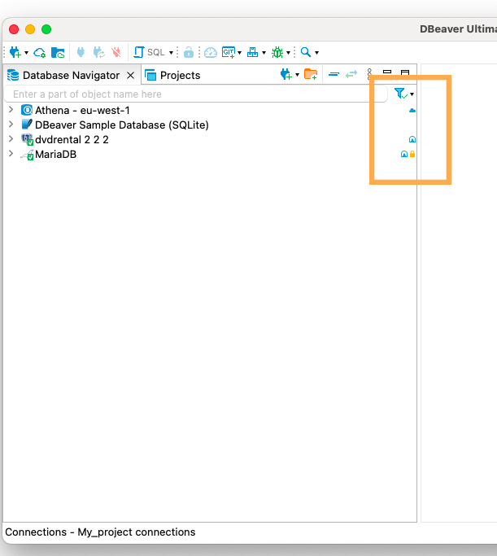
Task: Click the Athena connection icon
Action: [x=27, y=110]
